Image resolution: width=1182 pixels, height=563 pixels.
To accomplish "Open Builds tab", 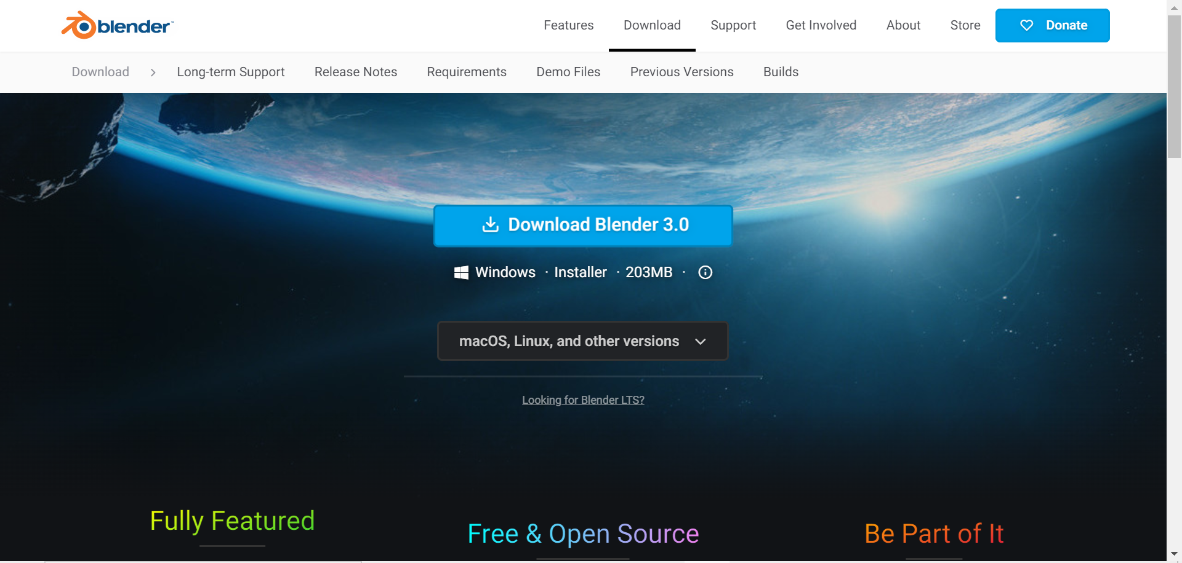I will click(781, 72).
